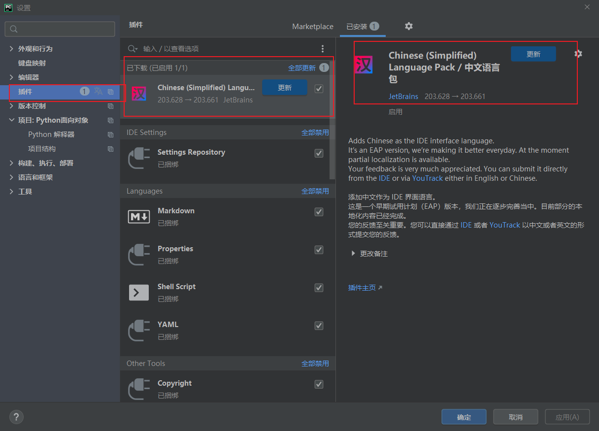599x431 pixels.
Task: Open the JetBrains vendor link
Action: tap(403, 97)
